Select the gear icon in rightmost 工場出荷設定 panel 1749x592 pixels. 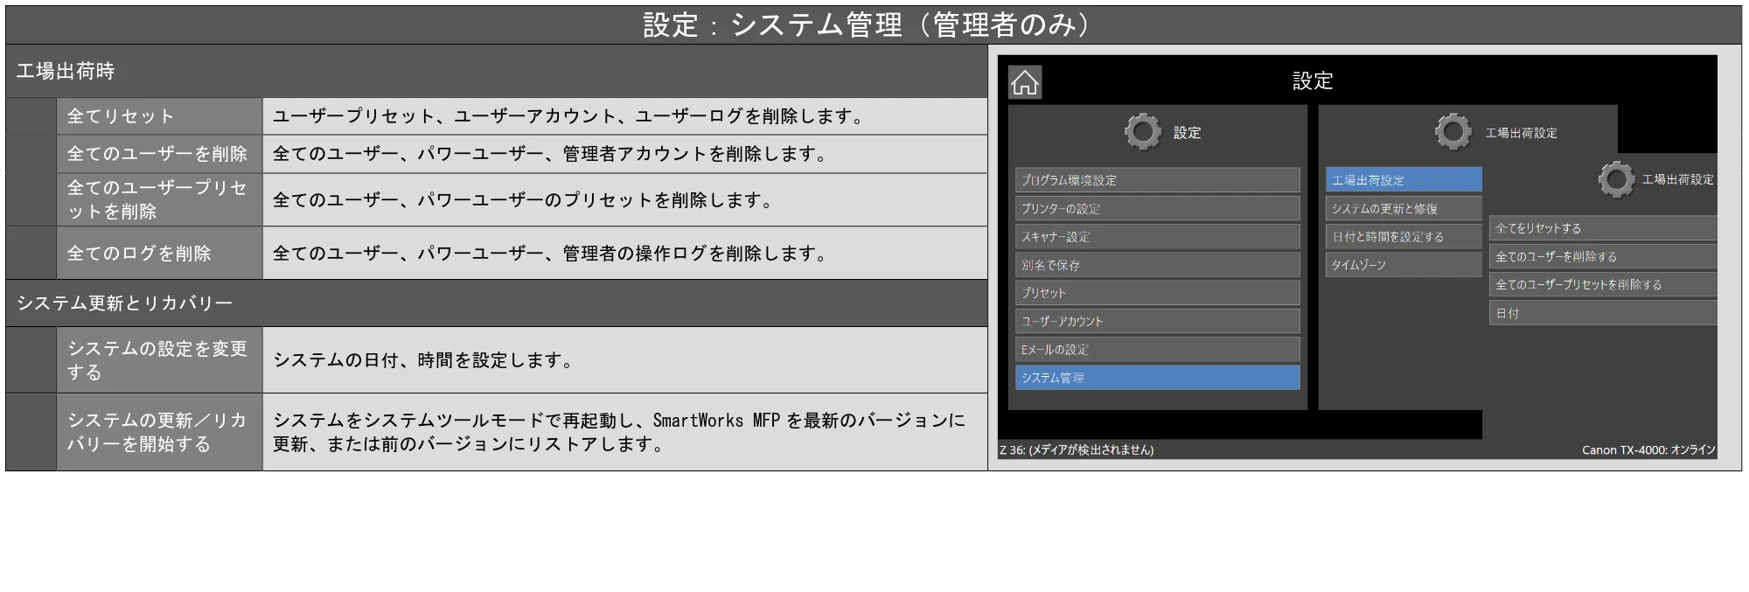[1616, 179]
